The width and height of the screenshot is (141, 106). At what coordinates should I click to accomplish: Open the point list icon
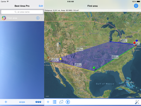click(x=55, y=102)
